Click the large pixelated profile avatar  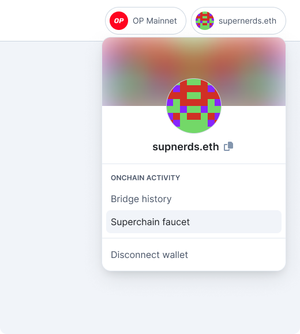[194, 105]
